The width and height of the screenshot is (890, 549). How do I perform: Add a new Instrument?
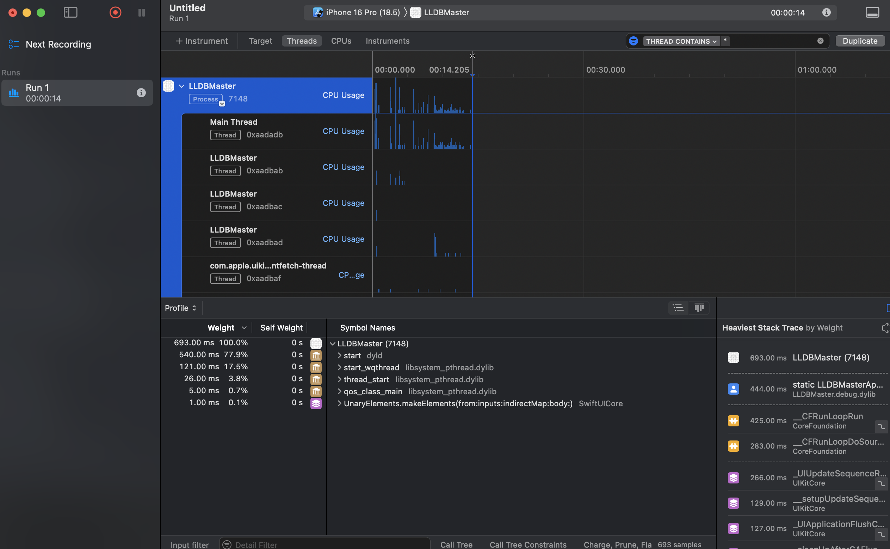202,41
